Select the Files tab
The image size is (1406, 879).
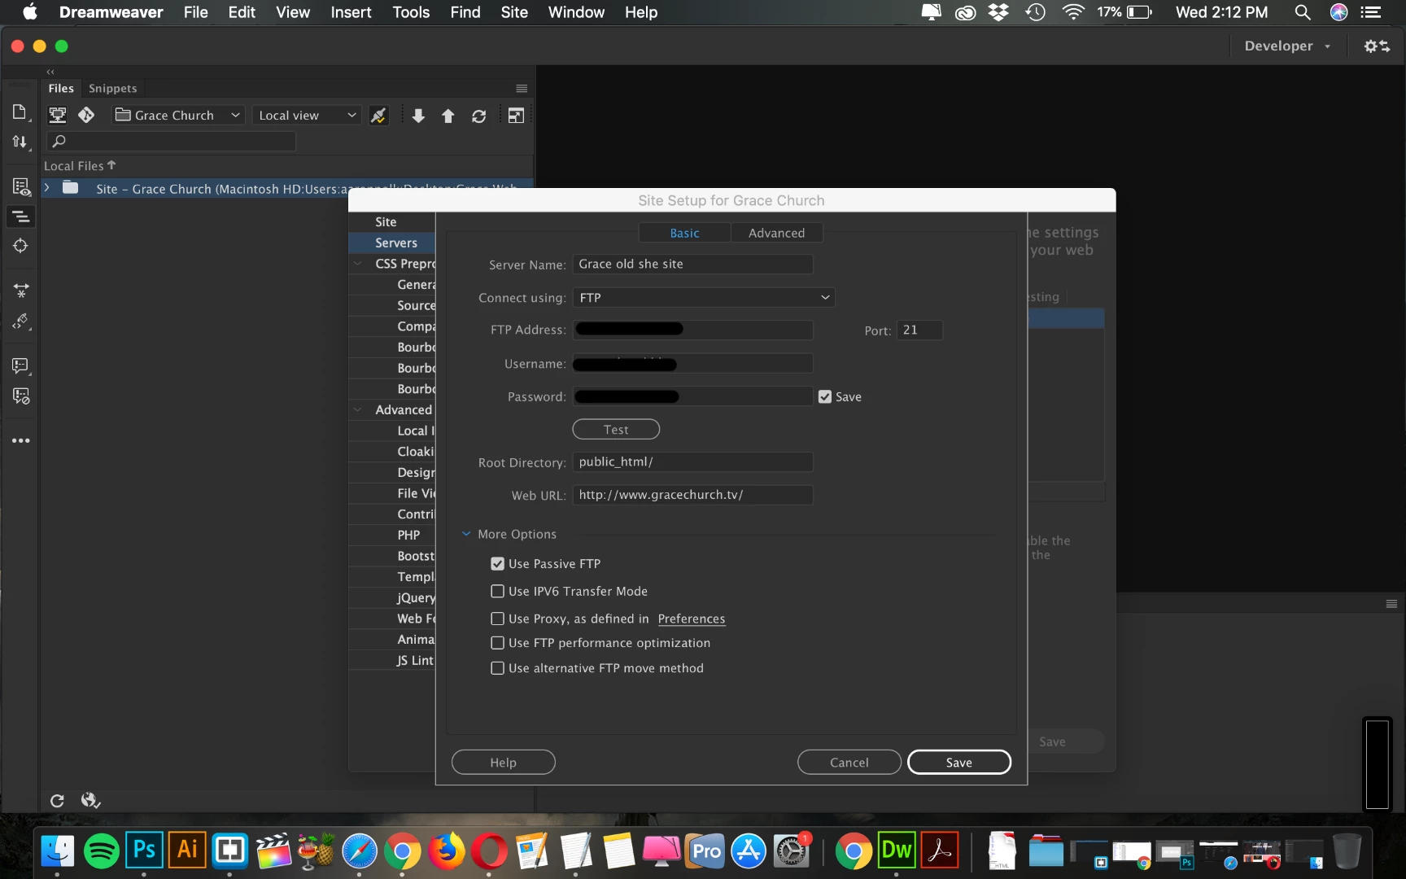(x=61, y=88)
